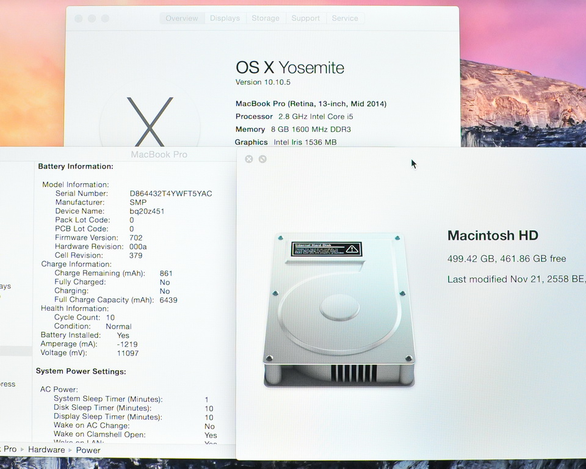The width and height of the screenshot is (586, 469).
Task: Click the Cycle Count value 10
Action: coord(110,318)
